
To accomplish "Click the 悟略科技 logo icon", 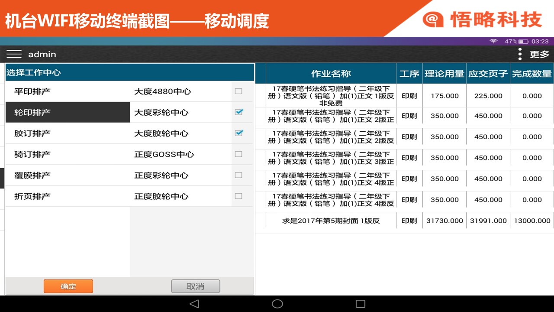I will [x=433, y=19].
